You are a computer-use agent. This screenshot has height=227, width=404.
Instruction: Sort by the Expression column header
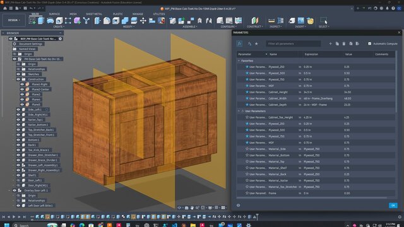(311, 54)
